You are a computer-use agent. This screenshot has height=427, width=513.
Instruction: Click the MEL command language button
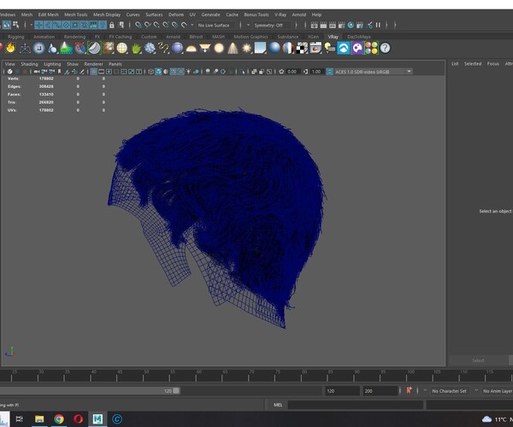pos(278,405)
